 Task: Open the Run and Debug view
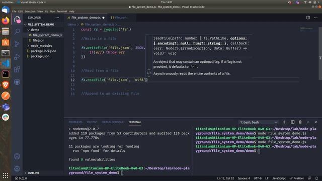pos(17,57)
